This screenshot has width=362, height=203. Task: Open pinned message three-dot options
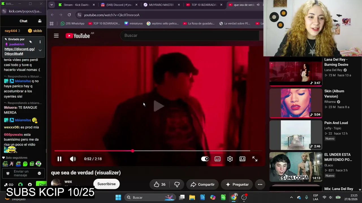40,42
